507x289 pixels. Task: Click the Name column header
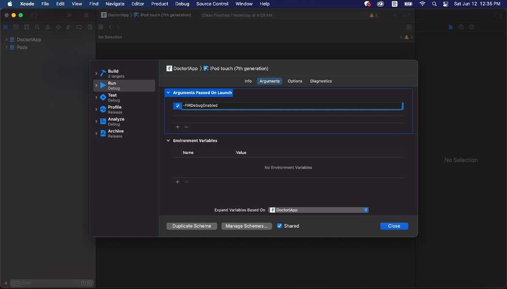(188, 153)
